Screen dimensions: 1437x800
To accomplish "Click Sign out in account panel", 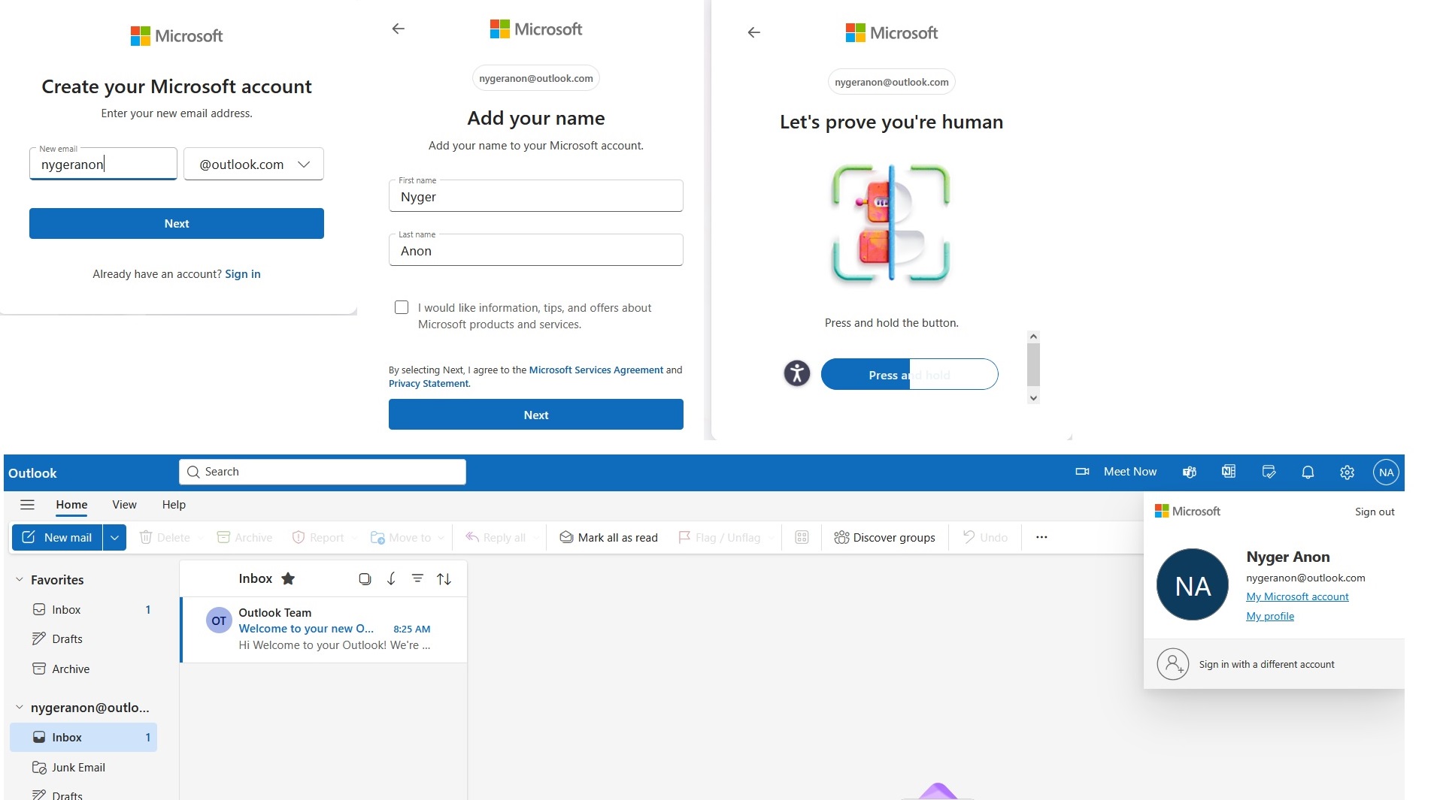I will (x=1375, y=512).
